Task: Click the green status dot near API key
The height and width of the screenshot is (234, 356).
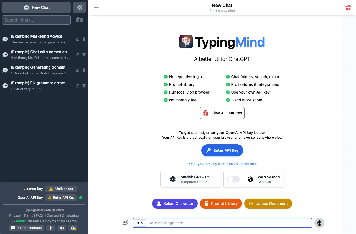Action: 81,198
